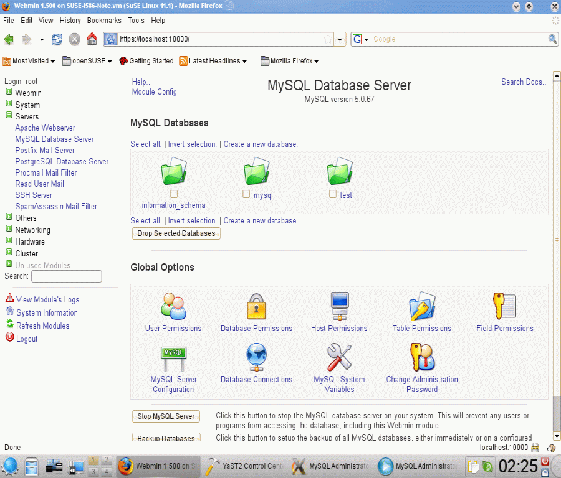Expand the Hardware category in sidebar

(9, 240)
